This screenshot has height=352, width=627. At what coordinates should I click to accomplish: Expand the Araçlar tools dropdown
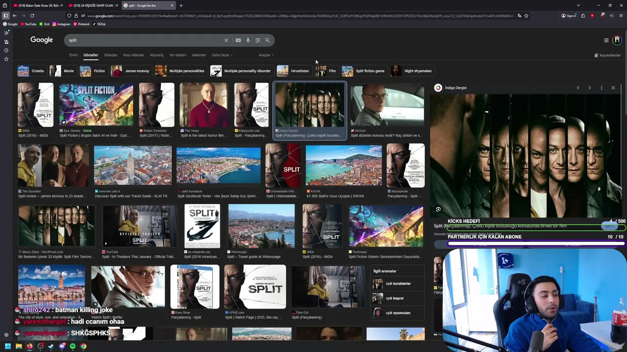click(x=266, y=55)
